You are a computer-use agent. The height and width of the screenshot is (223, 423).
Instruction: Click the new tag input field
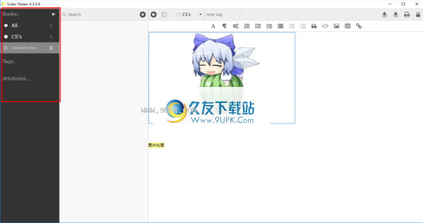pyautogui.click(x=223, y=14)
